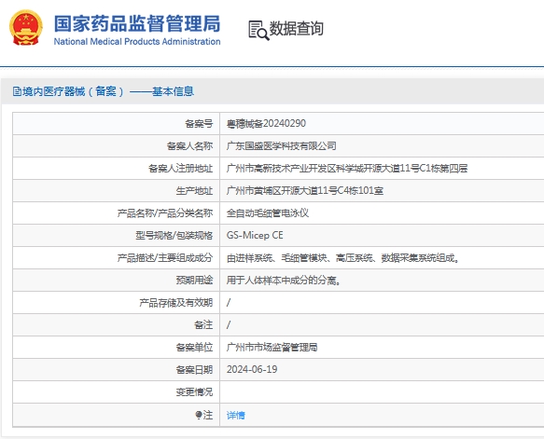Image resolution: width=544 pixels, height=439 pixels.
Task: Select intended use 用于人体样本中成分的分离
Action: (284, 280)
